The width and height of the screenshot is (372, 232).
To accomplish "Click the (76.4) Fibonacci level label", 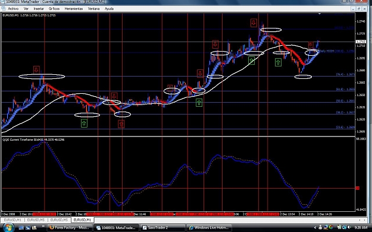I will [345, 74].
